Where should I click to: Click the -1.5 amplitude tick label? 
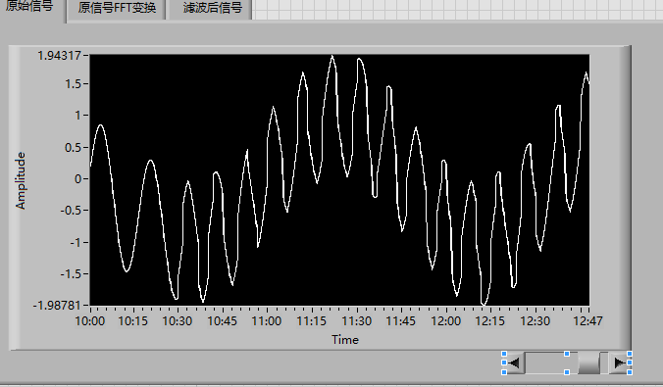click(71, 273)
